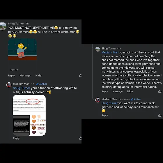Open the Ralph Wiggum GIF

click(22, 49)
